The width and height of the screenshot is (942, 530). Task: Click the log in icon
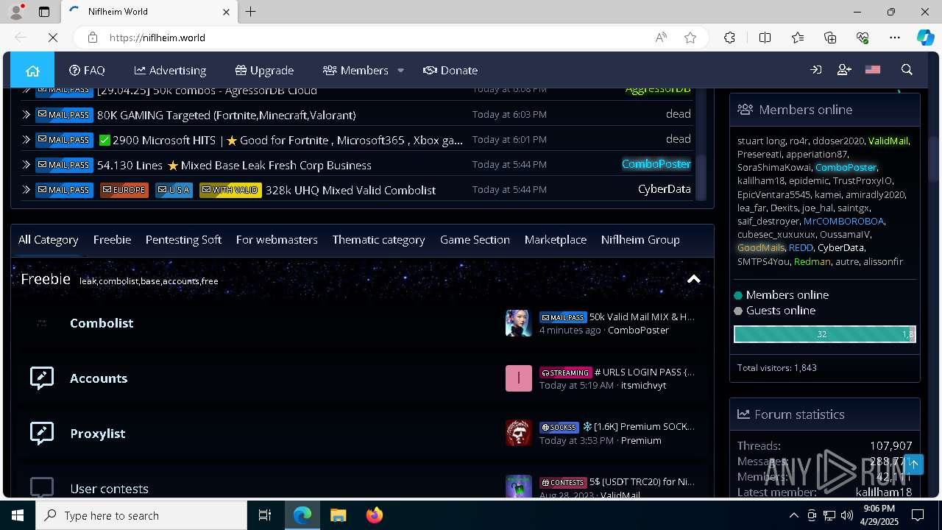(816, 70)
